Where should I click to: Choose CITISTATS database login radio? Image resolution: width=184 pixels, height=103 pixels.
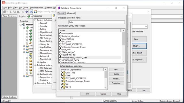pos(62,73)
